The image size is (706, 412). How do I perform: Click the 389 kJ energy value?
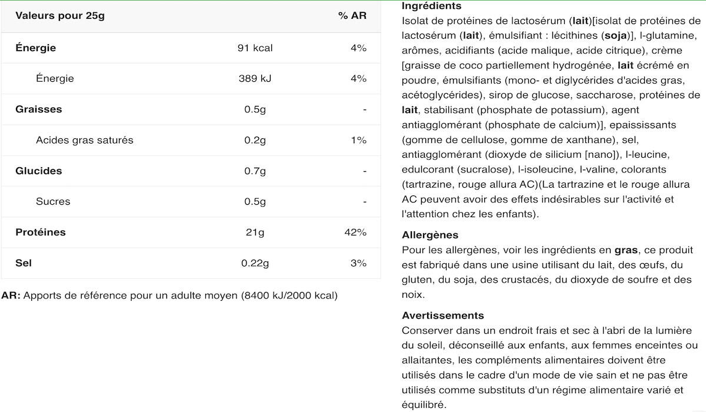[x=255, y=78]
